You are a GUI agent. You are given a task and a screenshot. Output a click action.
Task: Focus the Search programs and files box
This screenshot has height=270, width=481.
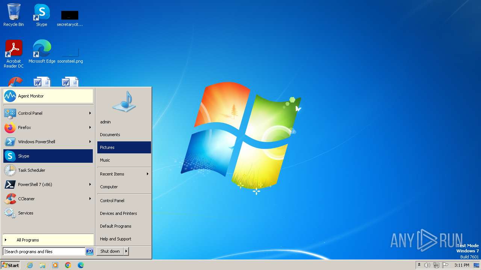44,252
